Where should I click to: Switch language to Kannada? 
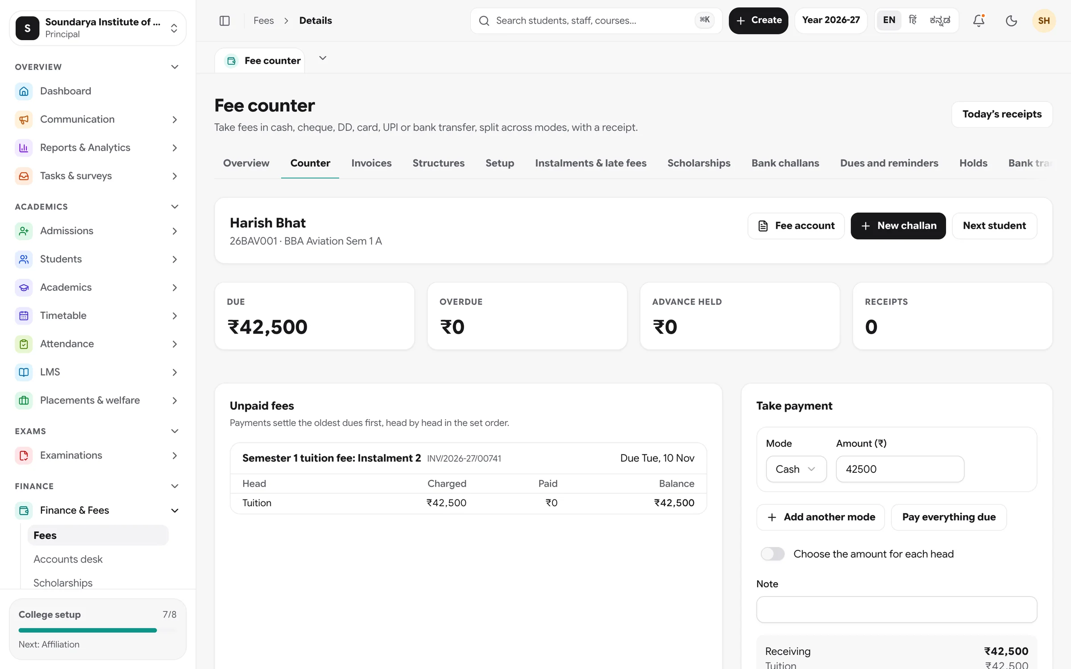(x=940, y=20)
